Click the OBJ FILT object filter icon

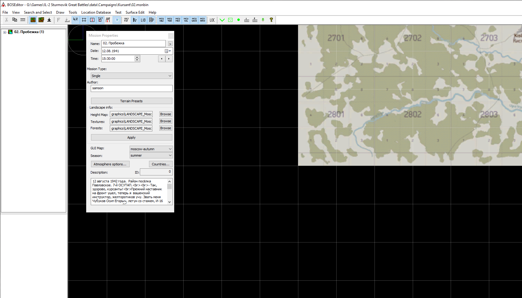pos(126,20)
